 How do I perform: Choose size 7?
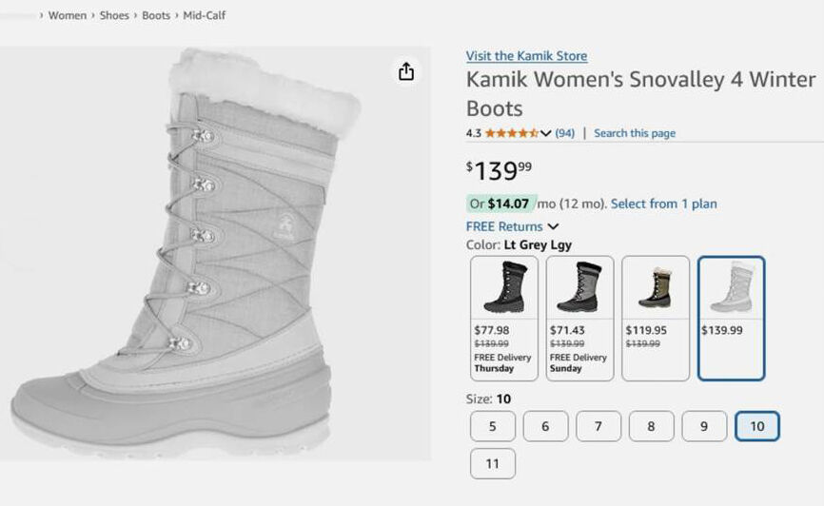(x=598, y=426)
